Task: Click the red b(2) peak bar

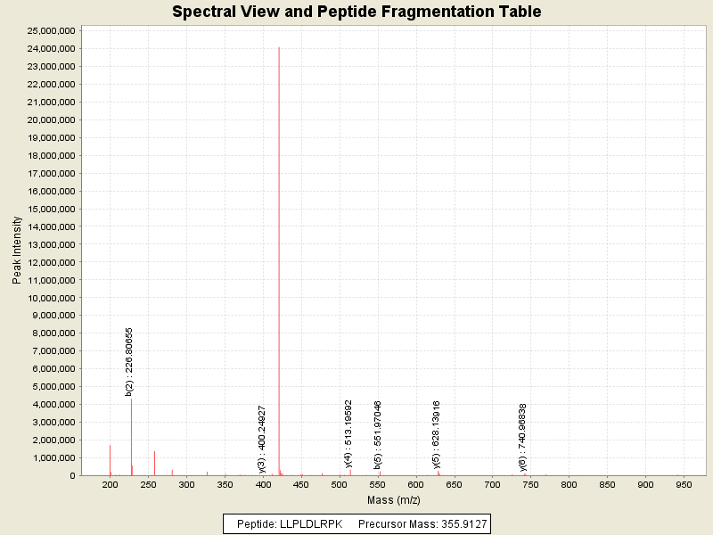Action: pyautogui.click(x=131, y=437)
